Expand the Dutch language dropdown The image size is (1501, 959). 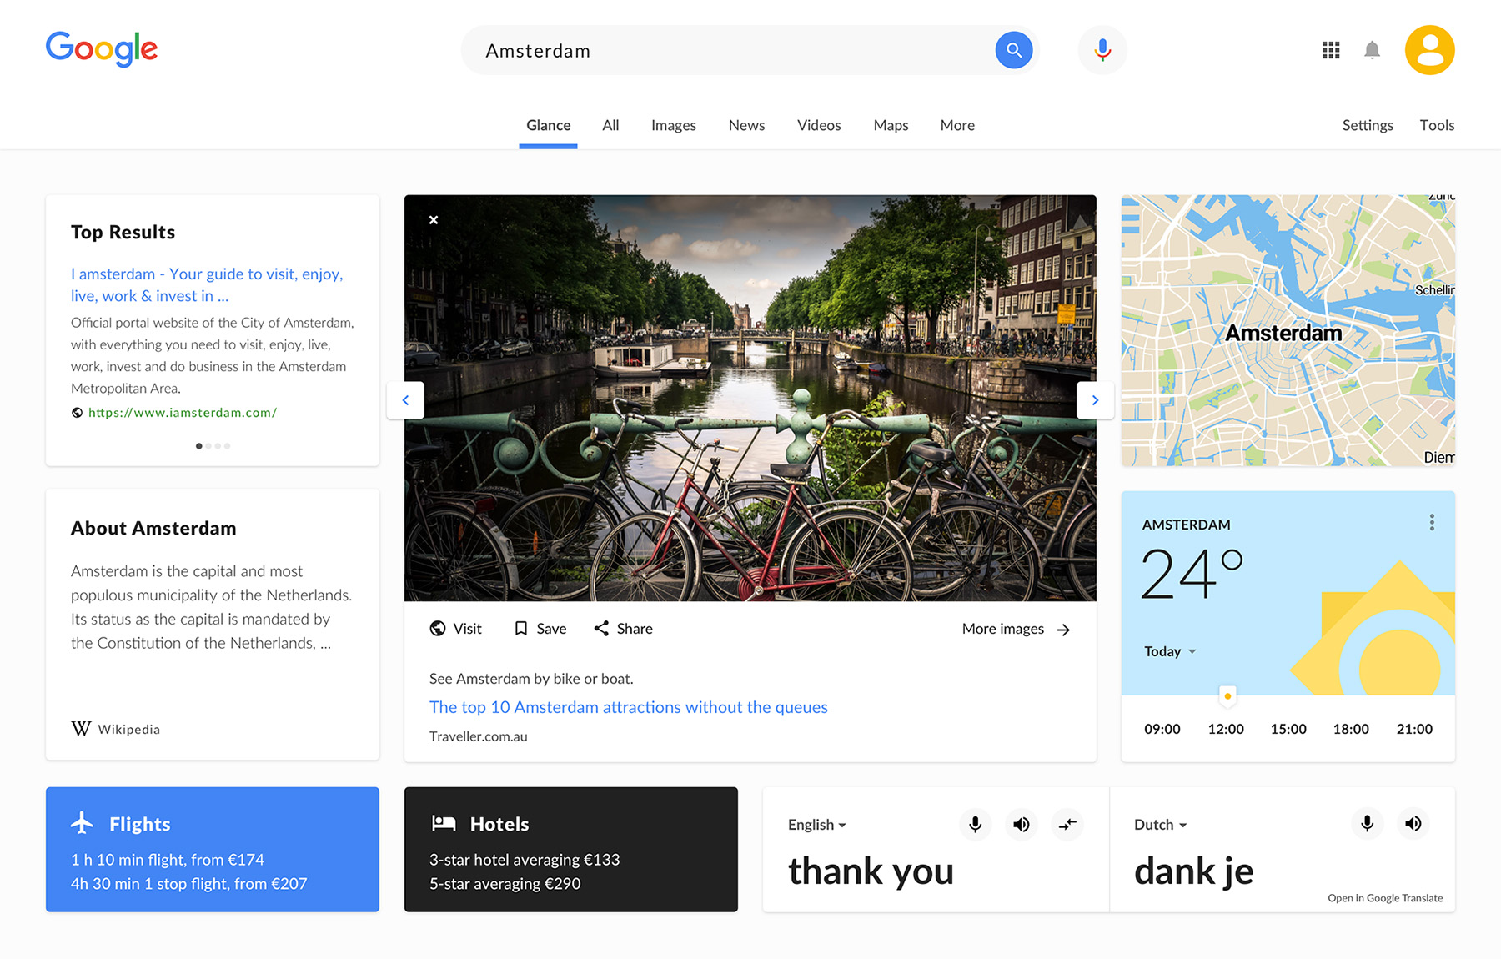pyautogui.click(x=1160, y=825)
